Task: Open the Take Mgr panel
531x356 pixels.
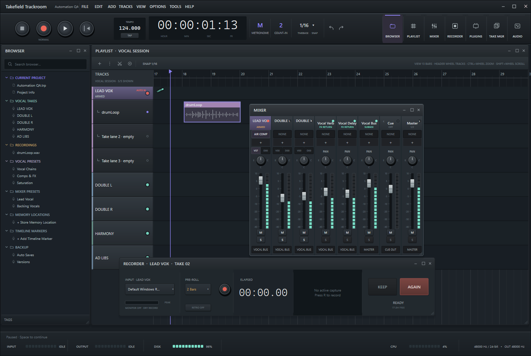Action: click(x=496, y=29)
